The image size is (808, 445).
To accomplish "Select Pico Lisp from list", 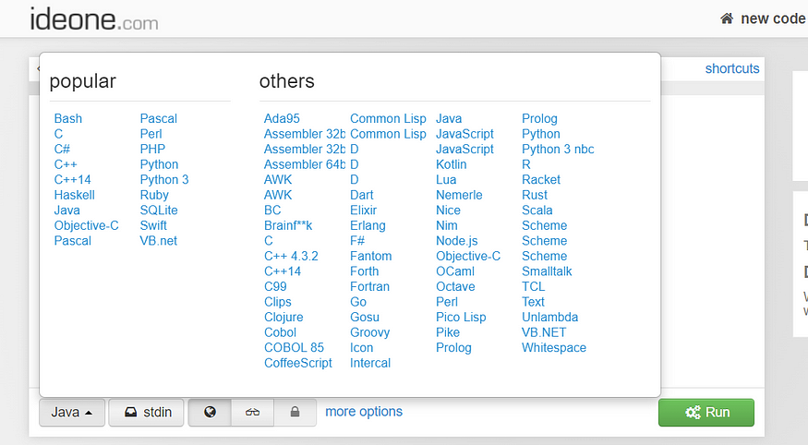I will [x=461, y=318].
